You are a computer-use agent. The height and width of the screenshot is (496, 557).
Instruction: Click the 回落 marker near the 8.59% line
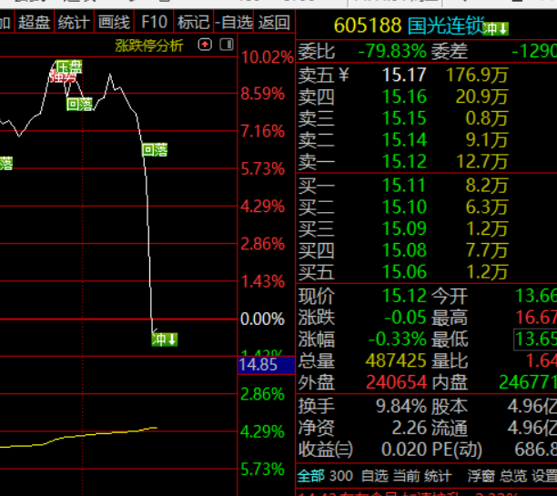pos(79,104)
